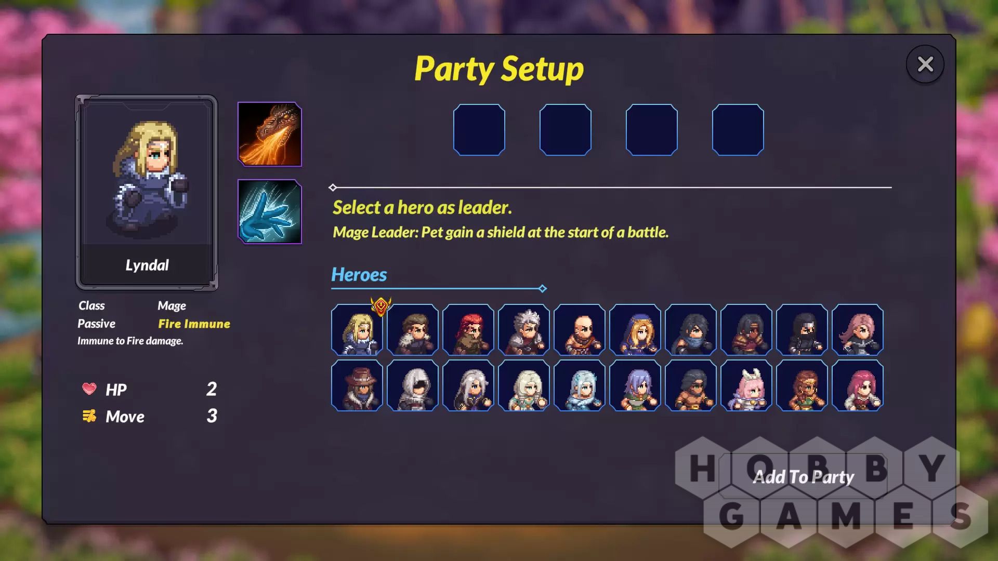Click the Lyndal character card
Image resolution: width=998 pixels, height=561 pixels.
(x=147, y=193)
